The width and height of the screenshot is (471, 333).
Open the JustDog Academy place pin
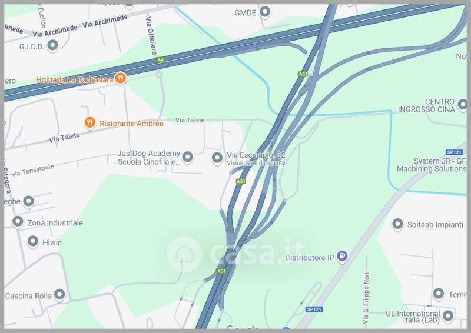pos(188,157)
